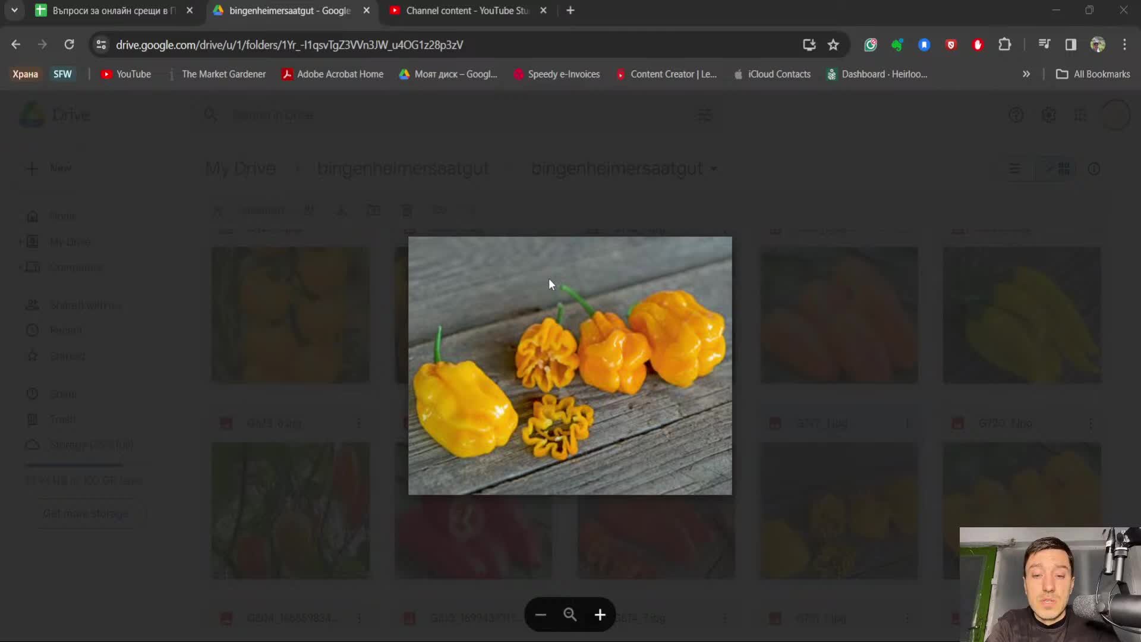Open the iCloud Contacts bookmark
Viewport: 1141px width, 642px height.
[773, 74]
